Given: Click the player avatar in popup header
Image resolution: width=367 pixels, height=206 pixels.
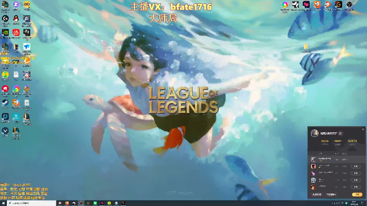Looking at the screenshot, I should (315, 133).
